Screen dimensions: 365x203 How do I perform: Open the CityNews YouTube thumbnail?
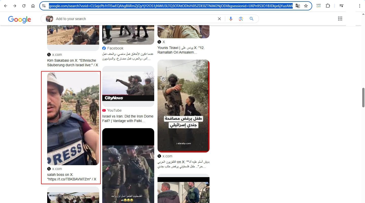[x=128, y=86]
